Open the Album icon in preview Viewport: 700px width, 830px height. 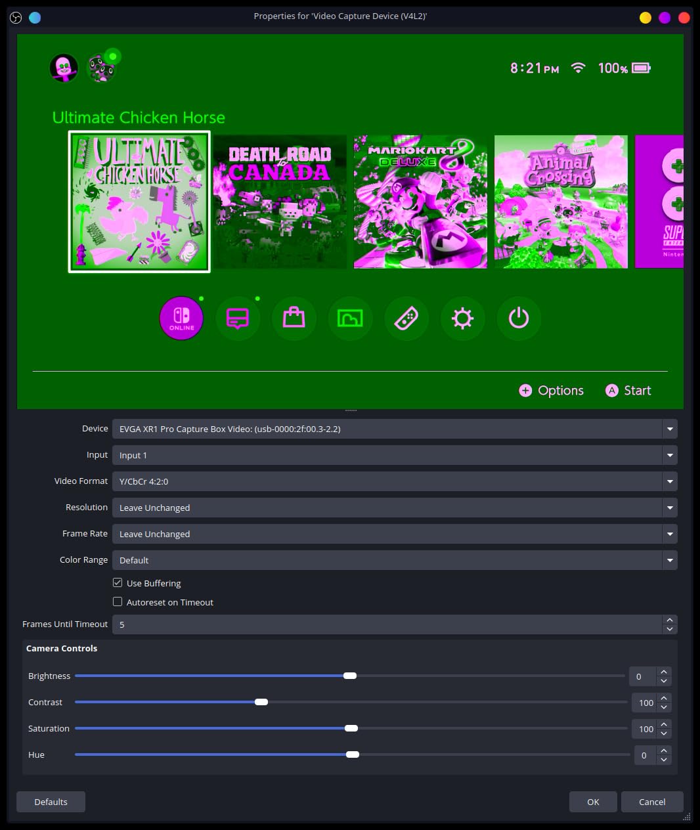350,318
